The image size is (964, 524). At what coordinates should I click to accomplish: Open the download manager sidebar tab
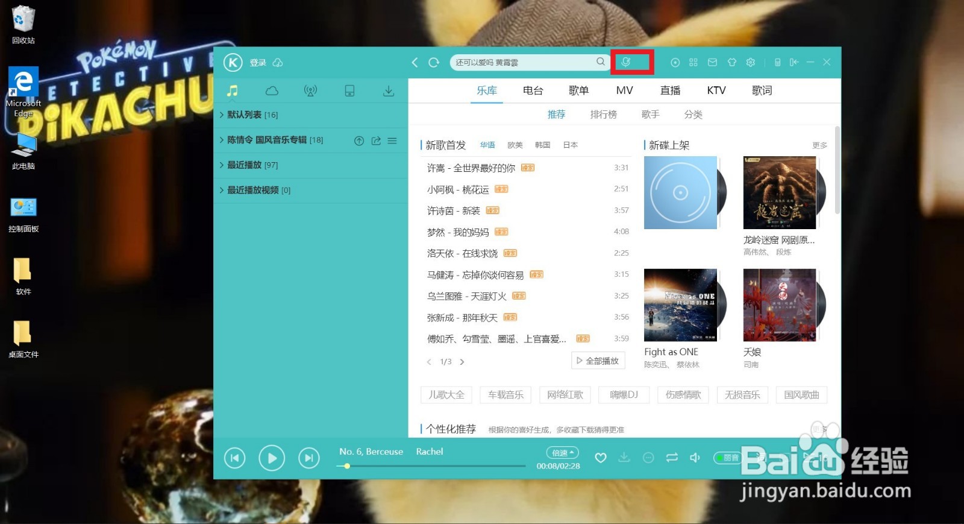point(389,91)
